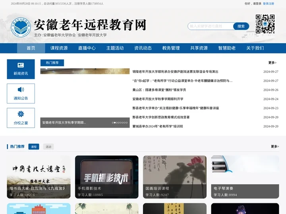Viewport: 286px width, 214px height.
Task: Open the 首页 navigation tab
Action: [31, 48]
